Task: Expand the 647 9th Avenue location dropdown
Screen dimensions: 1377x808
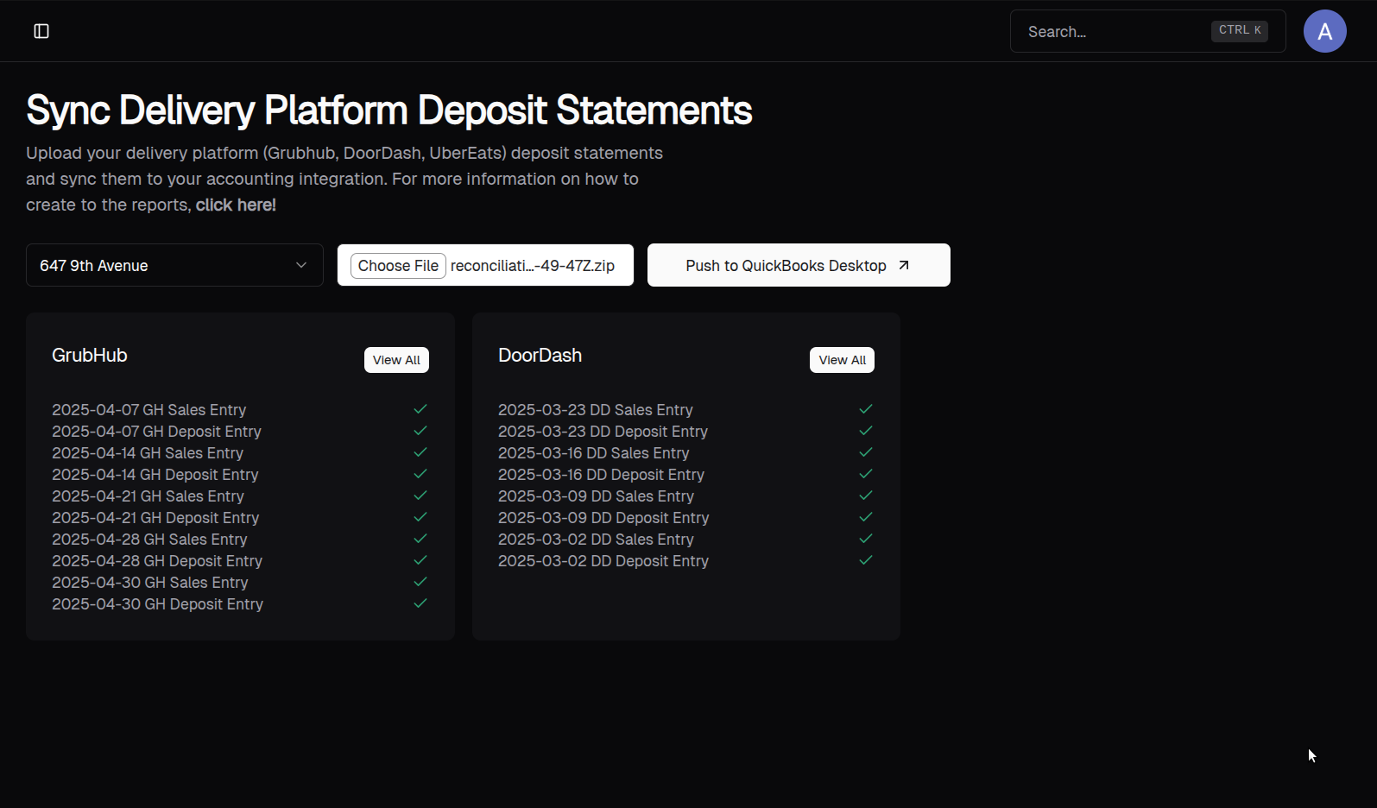Action: tap(174, 265)
